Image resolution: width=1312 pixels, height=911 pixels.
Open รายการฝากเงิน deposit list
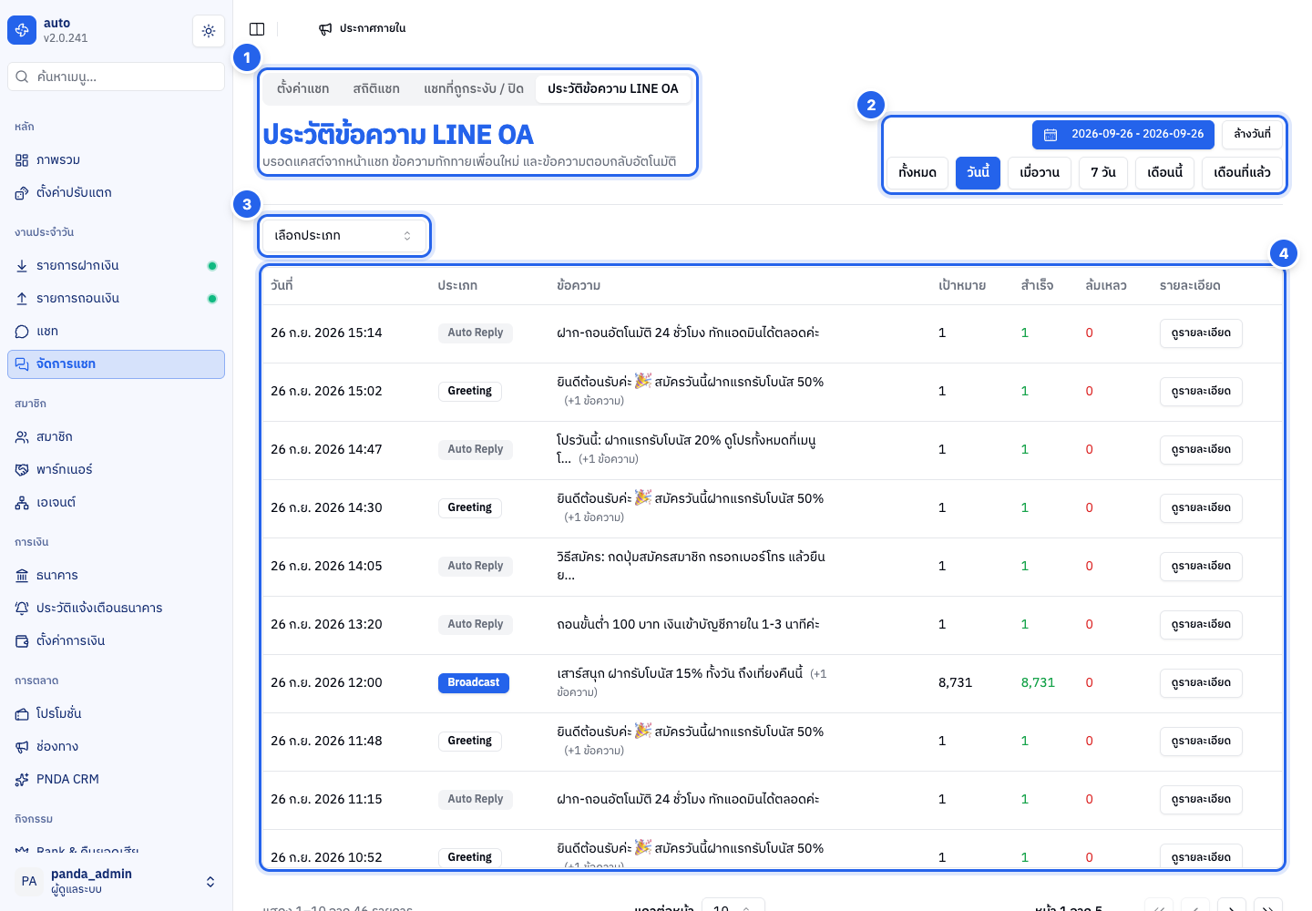coord(116,265)
